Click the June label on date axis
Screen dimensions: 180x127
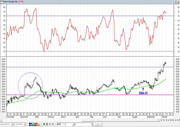pos(105,117)
